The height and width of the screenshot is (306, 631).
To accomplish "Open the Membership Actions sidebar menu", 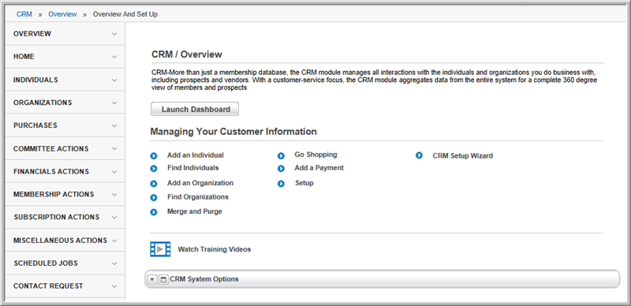I will click(65, 195).
